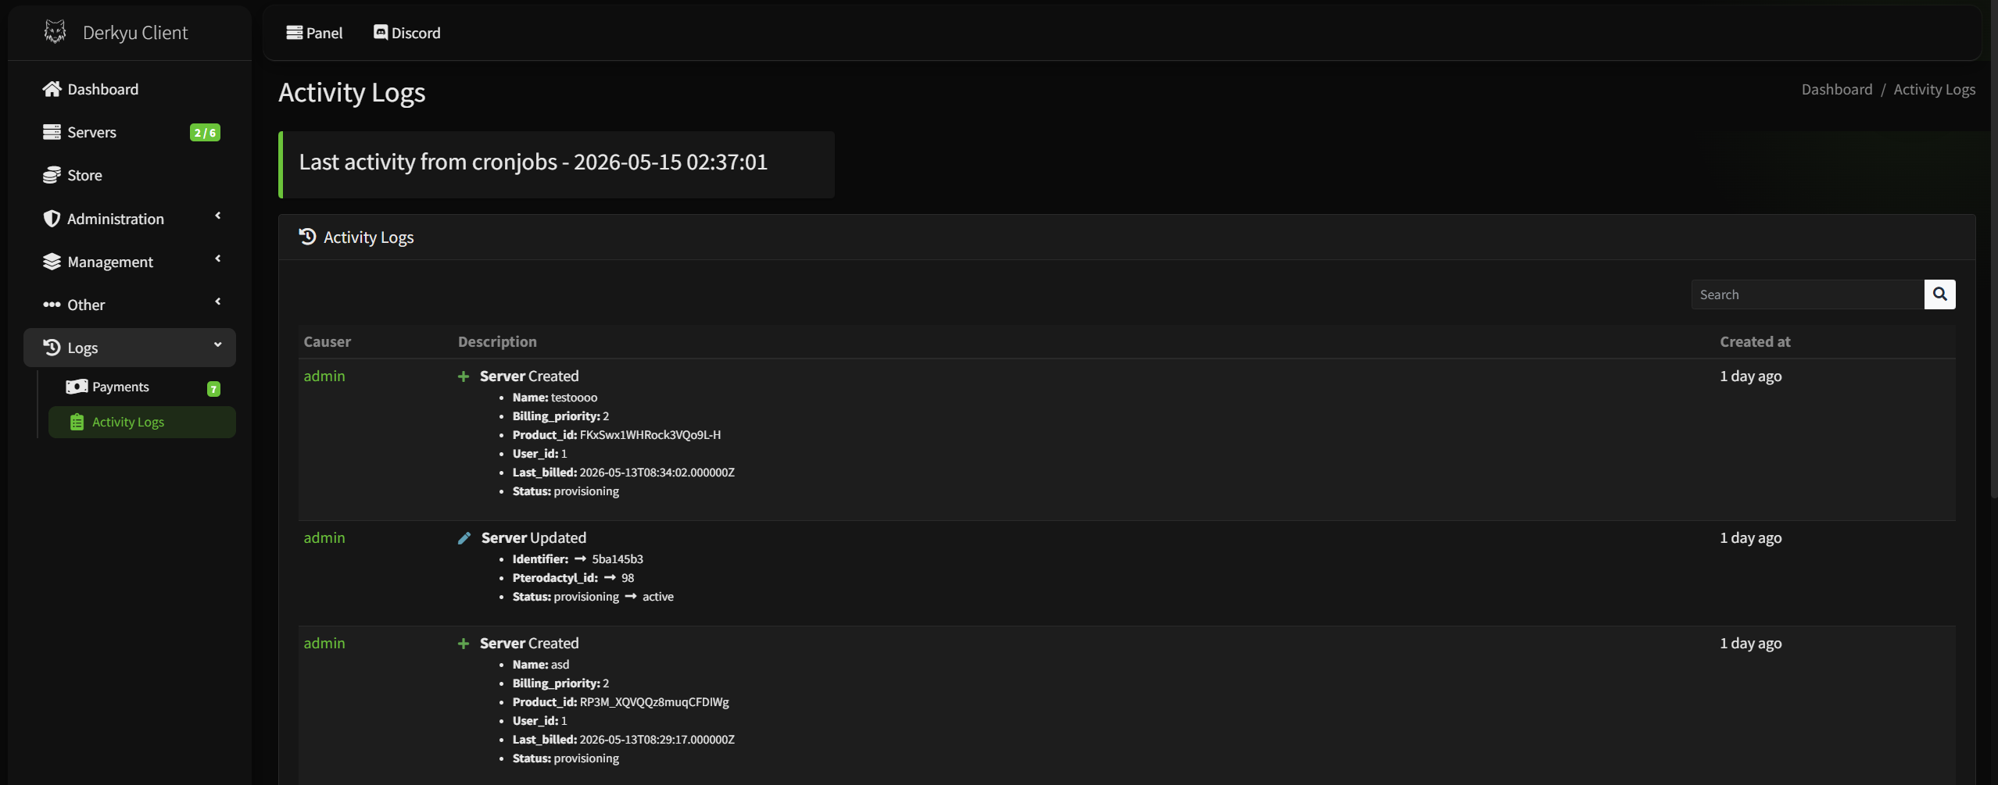Click the Payments count badge 7
Screen dimensions: 1998x785
pos(213,388)
